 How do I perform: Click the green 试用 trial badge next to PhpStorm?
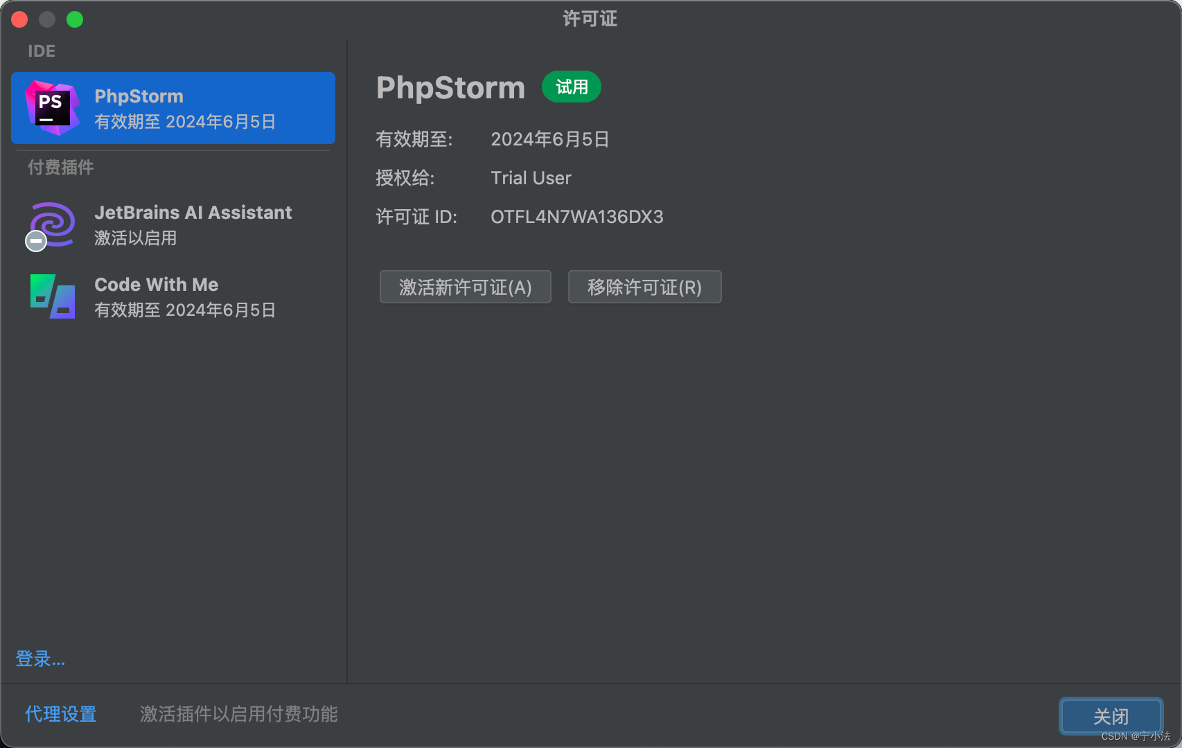pos(571,87)
